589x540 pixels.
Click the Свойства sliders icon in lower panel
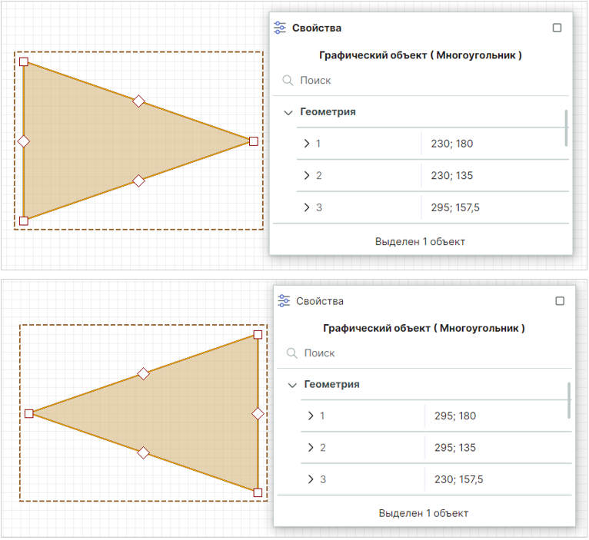[285, 301]
